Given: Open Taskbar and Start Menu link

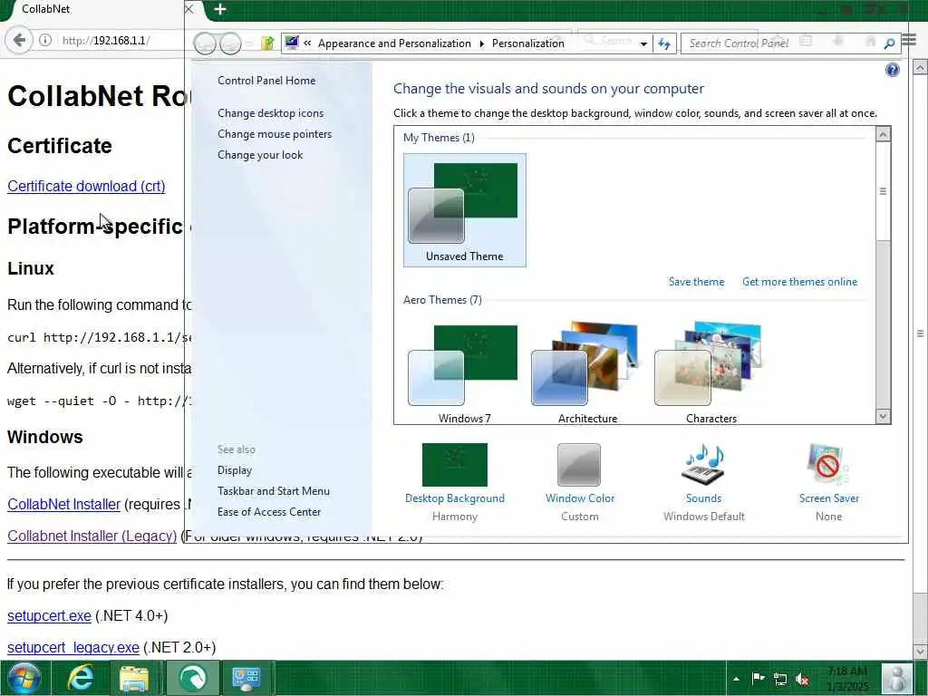Looking at the screenshot, I should click(x=274, y=490).
